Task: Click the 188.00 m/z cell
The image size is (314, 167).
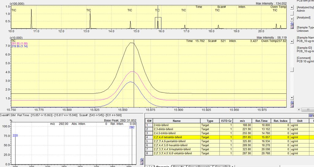Action: click(x=242, y=125)
